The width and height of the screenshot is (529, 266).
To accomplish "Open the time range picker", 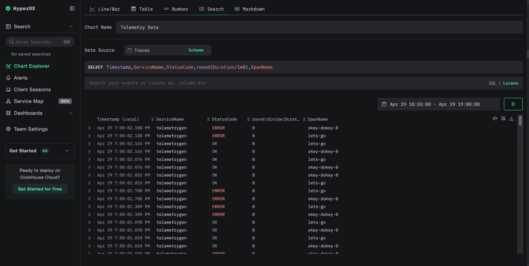I will (439, 104).
